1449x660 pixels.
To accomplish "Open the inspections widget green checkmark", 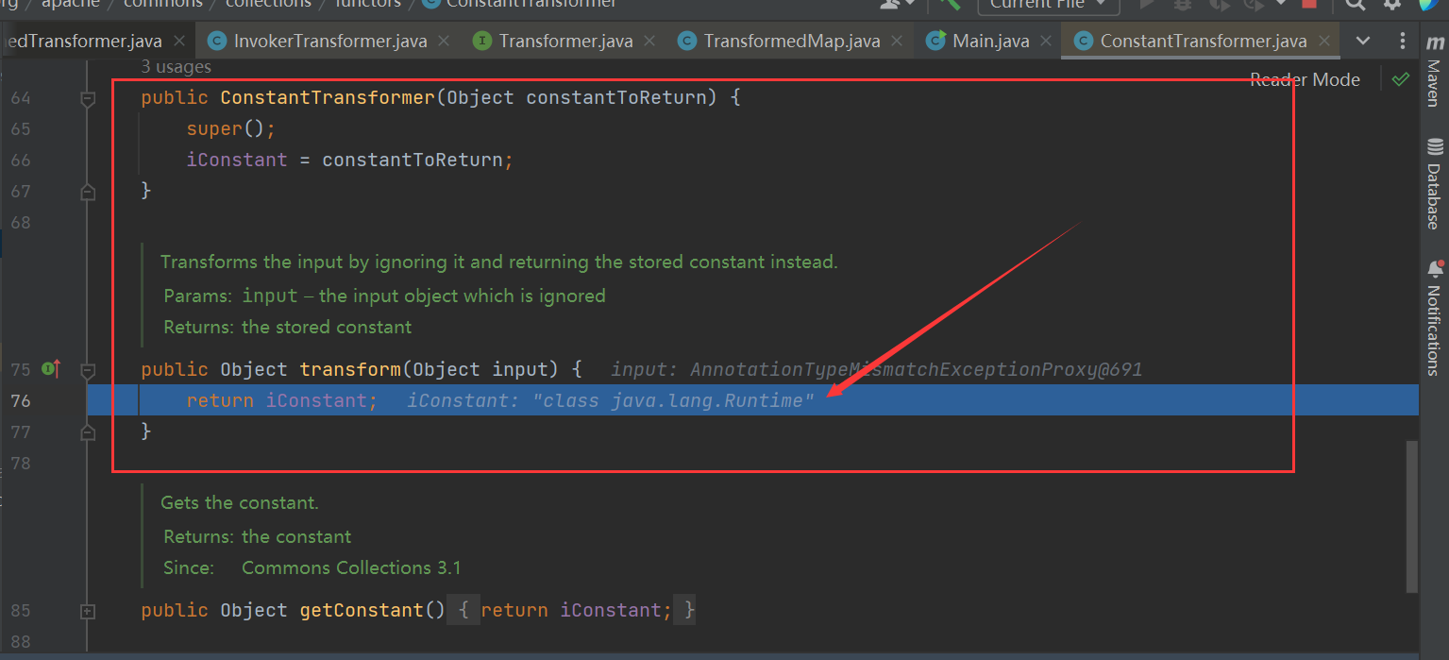I will click(1401, 79).
